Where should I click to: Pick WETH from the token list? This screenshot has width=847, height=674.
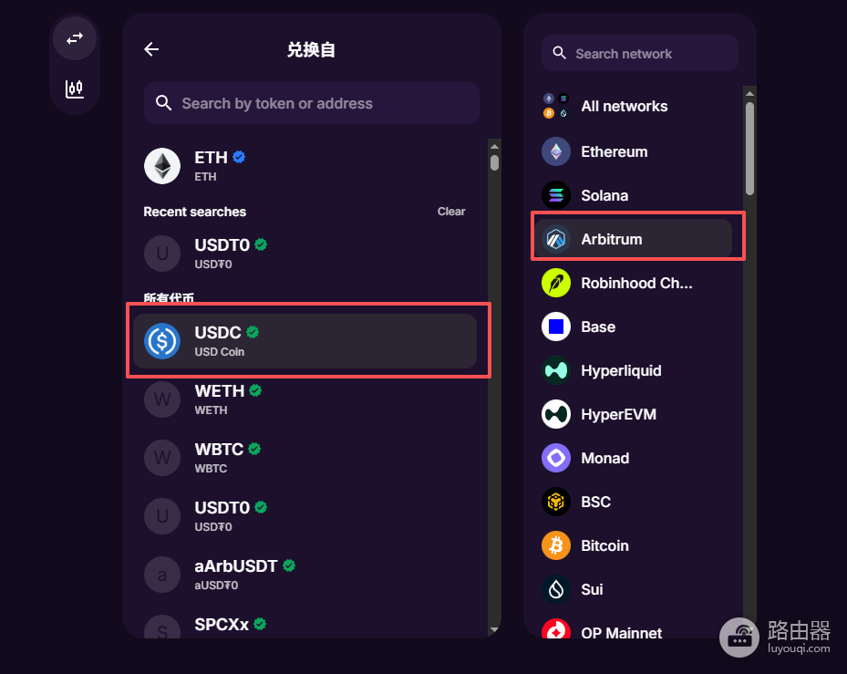(x=305, y=399)
